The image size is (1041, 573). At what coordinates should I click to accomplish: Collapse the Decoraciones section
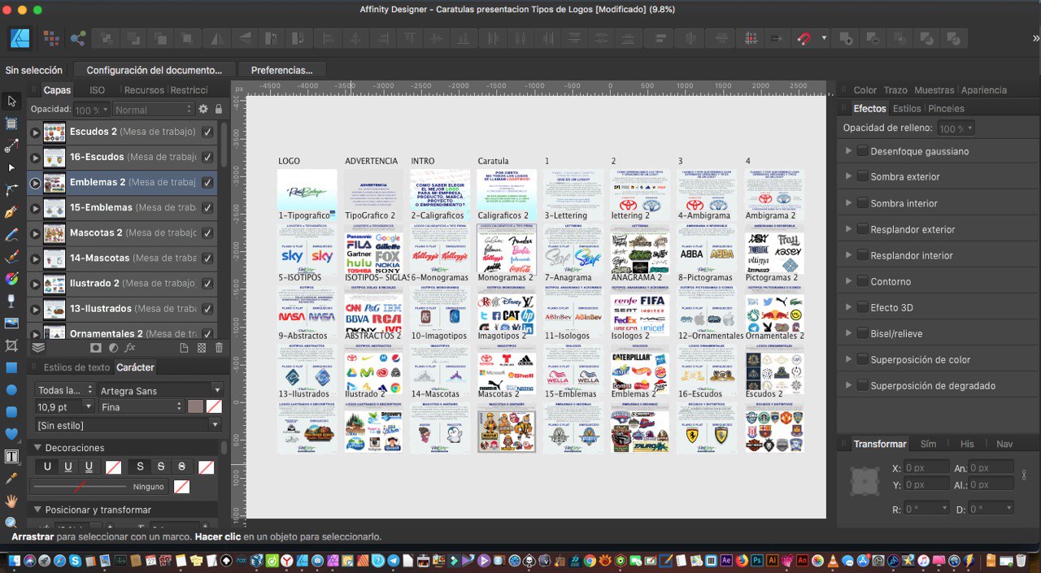[37, 448]
